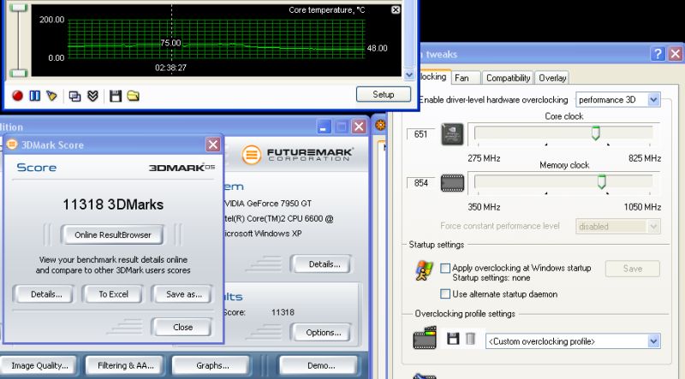Image resolution: width=685 pixels, height=379 pixels.
Task: Click the Demo button
Action: pos(319,365)
